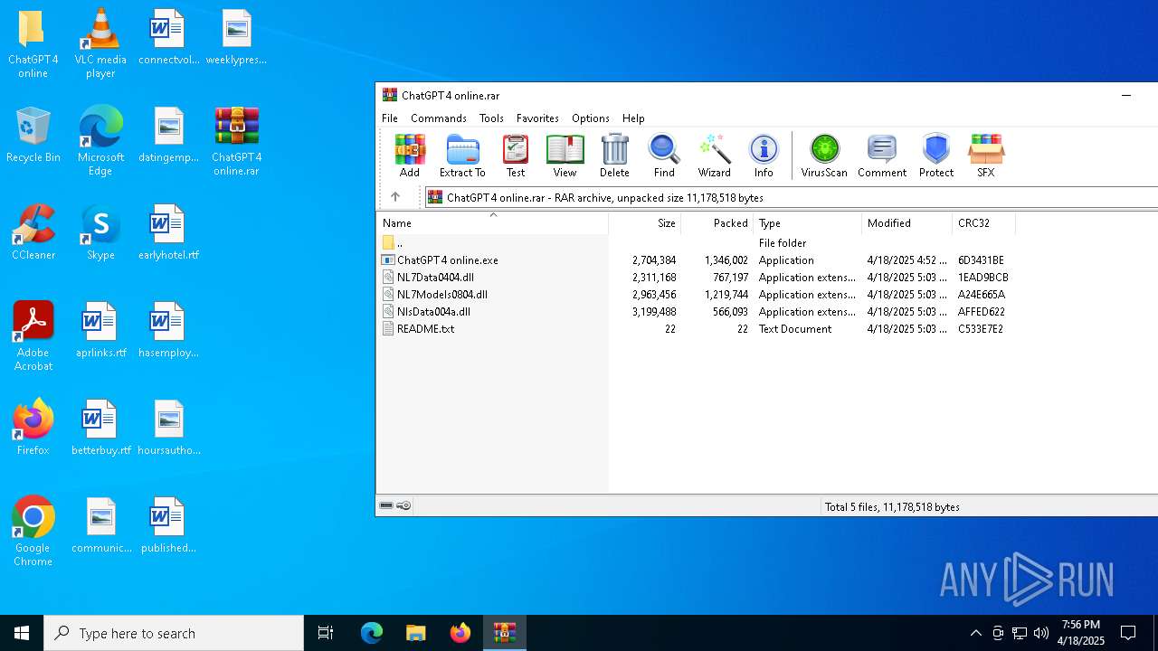Click the Add toolbar icon in WinRAR
Screen dimensions: 1158x651
(410, 156)
